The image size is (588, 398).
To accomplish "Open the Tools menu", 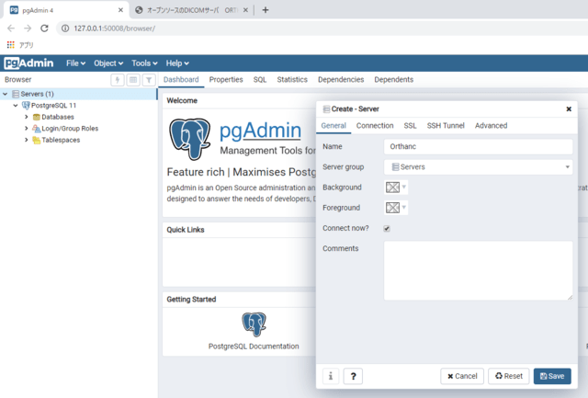I will pos(145,63).
